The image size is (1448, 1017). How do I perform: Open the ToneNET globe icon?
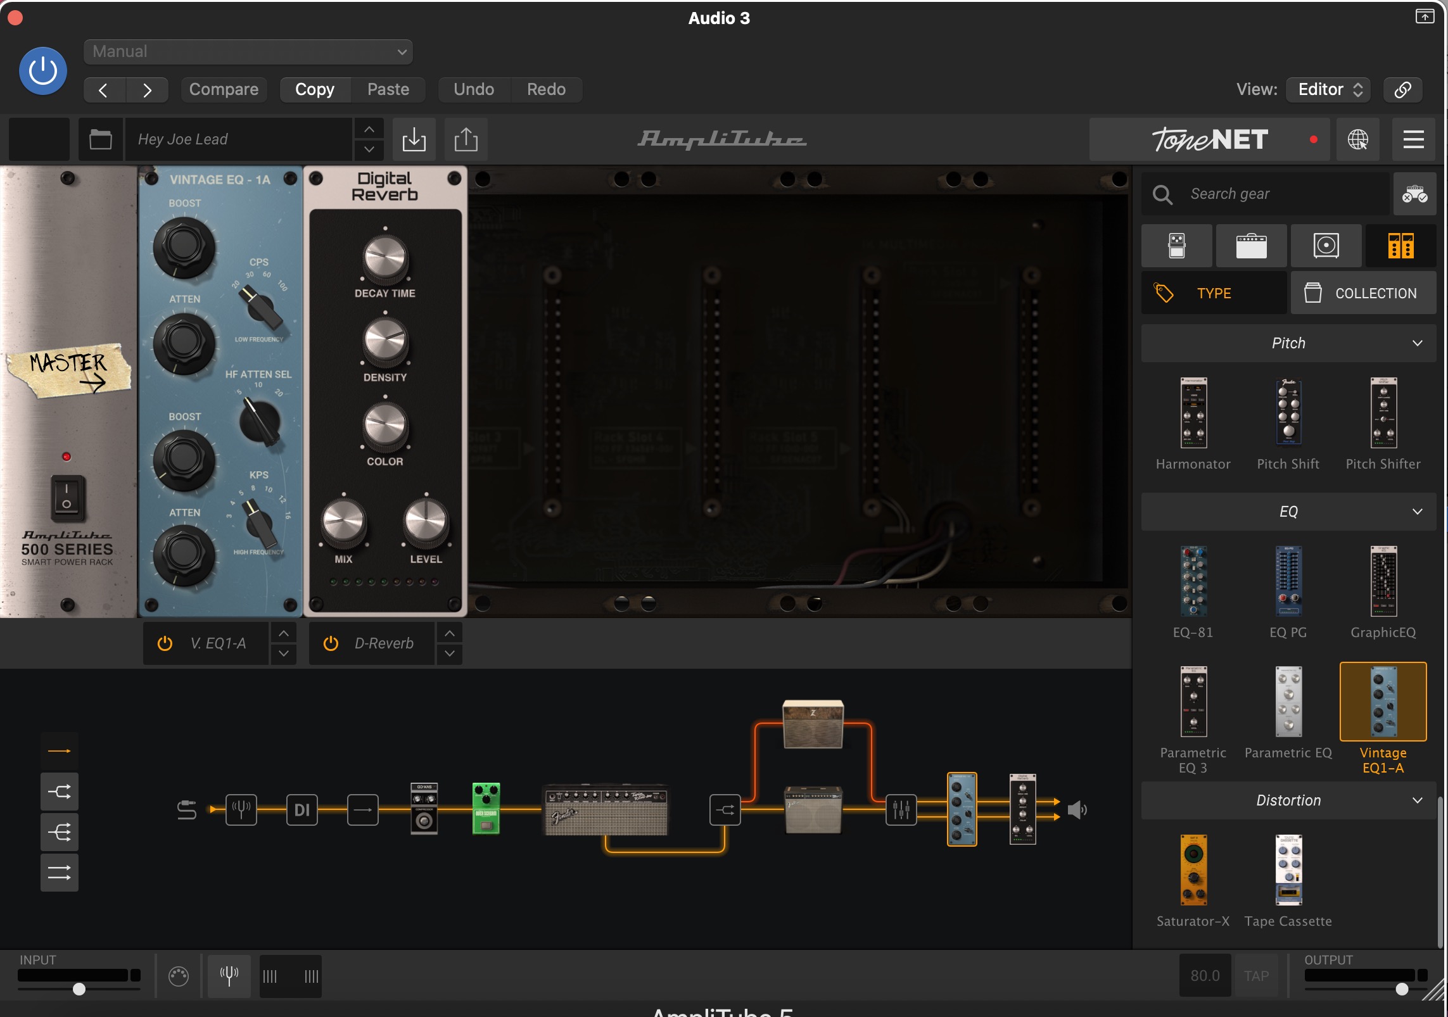[x=1357, y=139]
